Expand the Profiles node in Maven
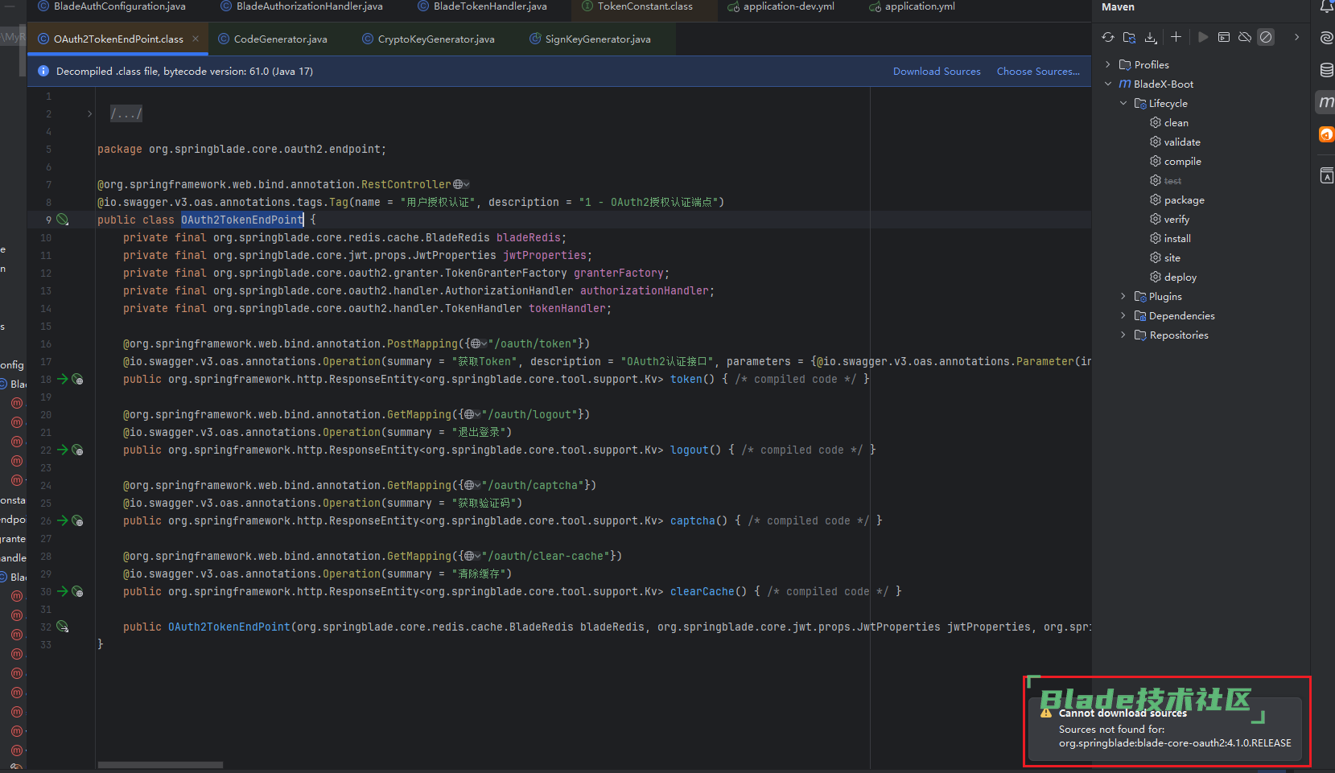The image size is (1335, 773). pos(1108,64)
